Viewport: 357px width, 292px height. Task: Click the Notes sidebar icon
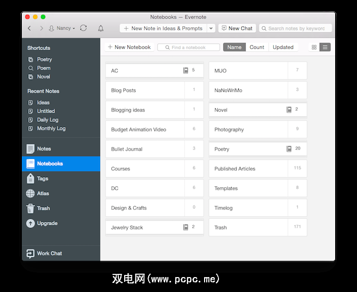pyautogui.click(x=30, y=149)
